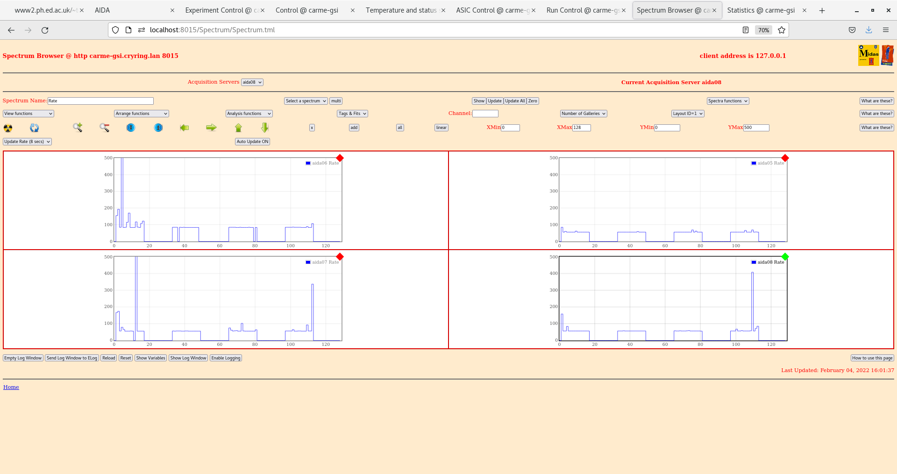Image resolution: width=897 pixels, height=474 pixels.
Task: Switch to the Run Control browser tab
Action: 582,10
